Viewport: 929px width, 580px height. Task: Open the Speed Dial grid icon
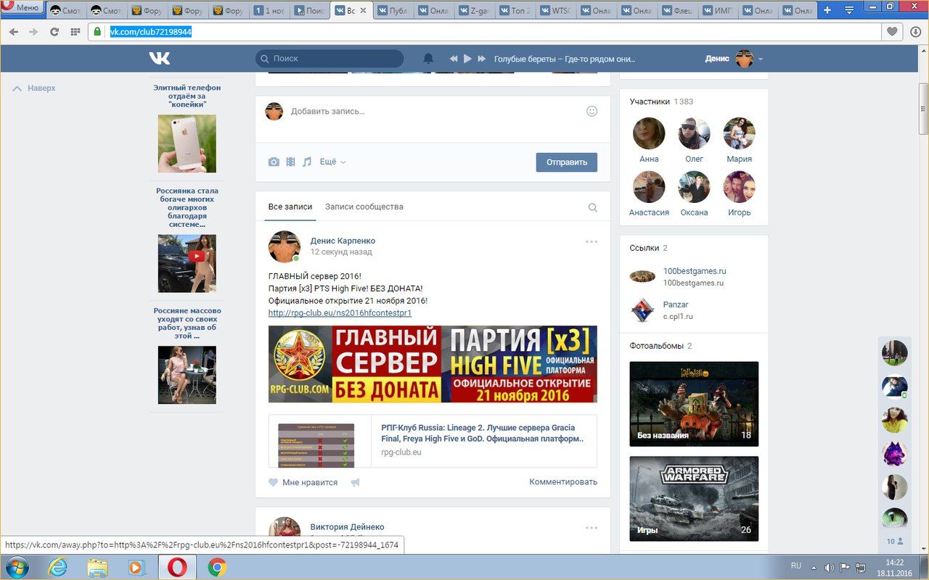(x=75, y=32)
